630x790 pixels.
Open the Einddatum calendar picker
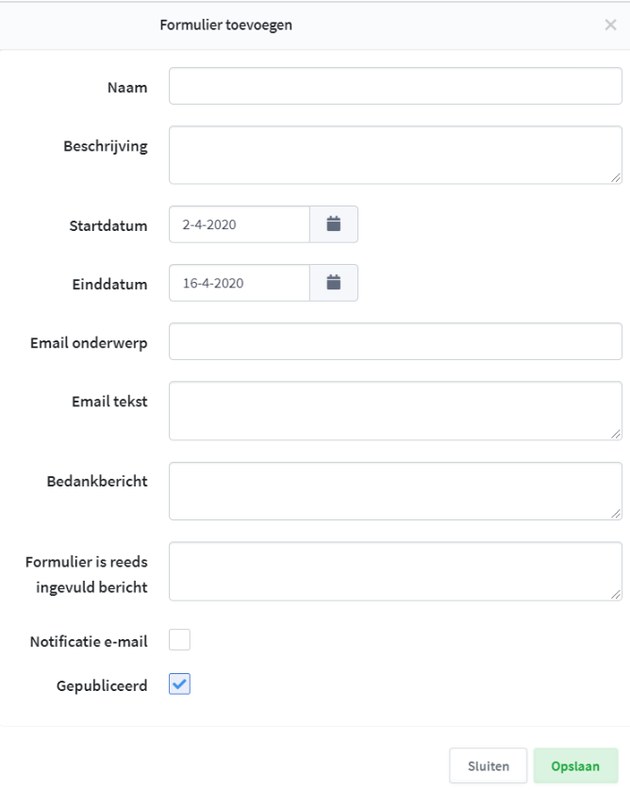334,283
